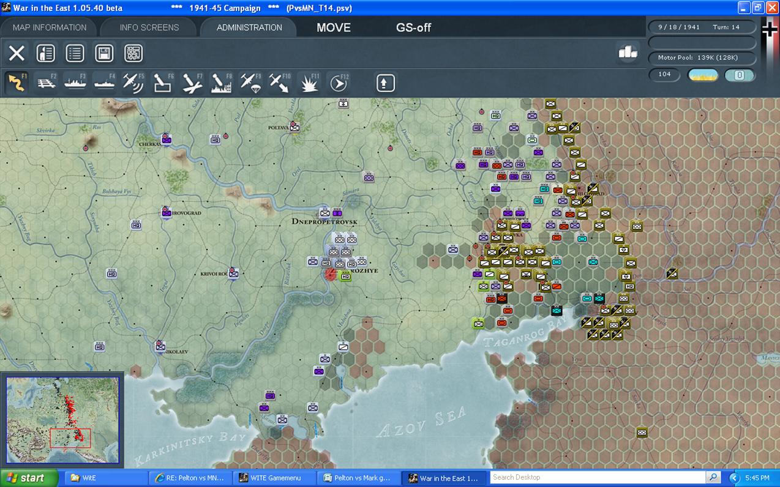The width and height of the screenshot is (780, 487).
Task: Select the F8 bomb city mode icon
Action: [222, 83]
